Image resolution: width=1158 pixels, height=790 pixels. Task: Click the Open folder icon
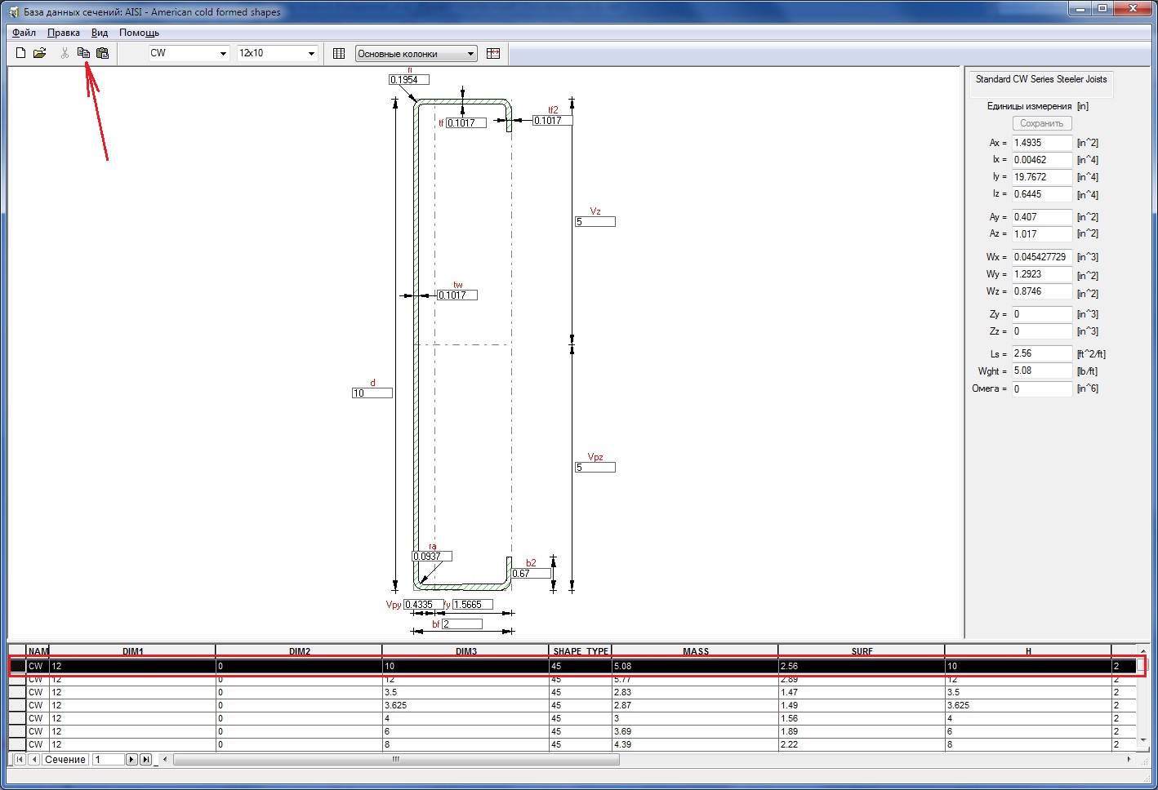[x=39, y=53]
